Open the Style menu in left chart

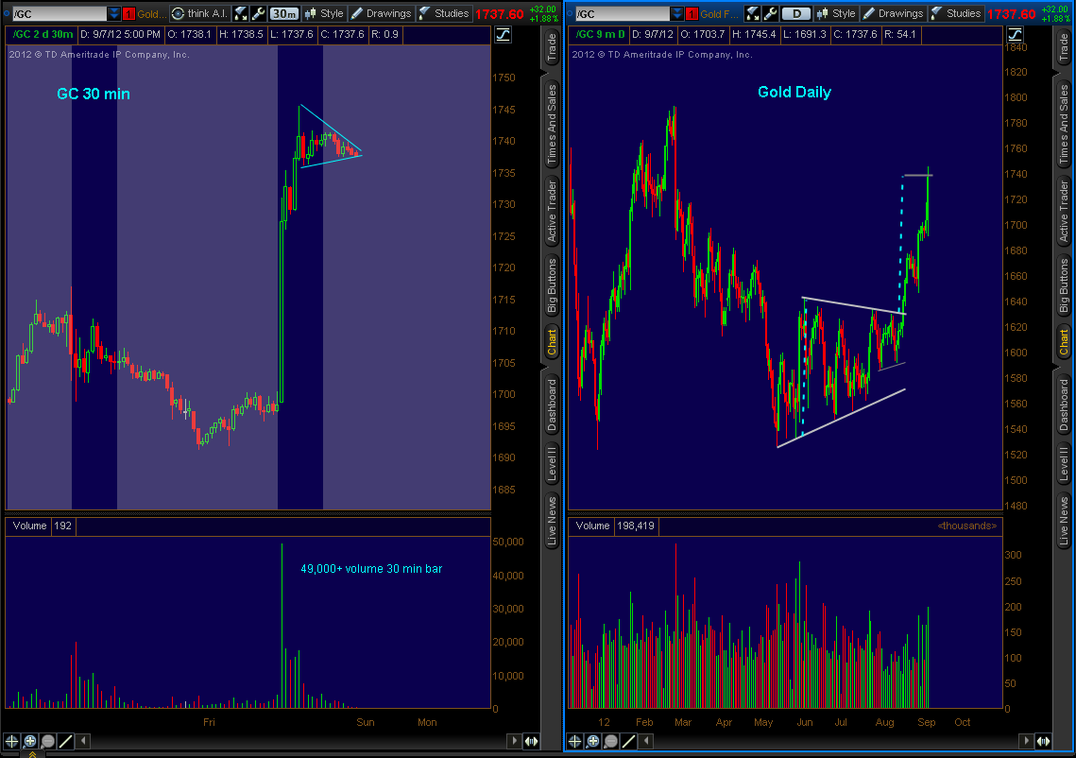pos(324,13)
